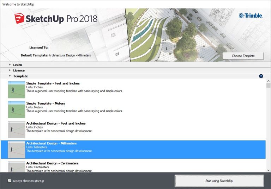Click Architectural Design Centimeters thumbnail

coord(17,167)
